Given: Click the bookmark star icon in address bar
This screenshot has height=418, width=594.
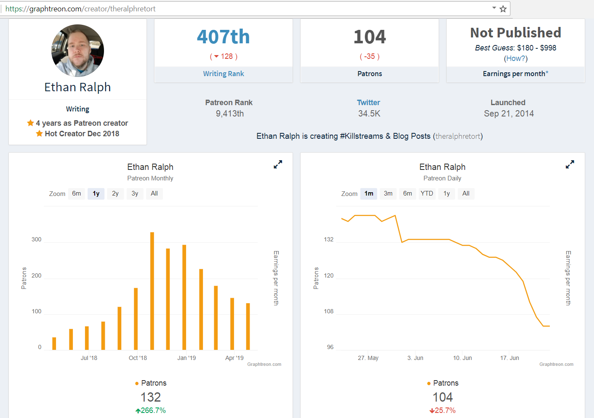Looking at the screenshot, I should coord(503,9).
